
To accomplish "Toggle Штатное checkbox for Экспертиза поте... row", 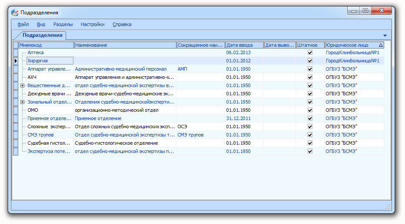I will 310,151.
